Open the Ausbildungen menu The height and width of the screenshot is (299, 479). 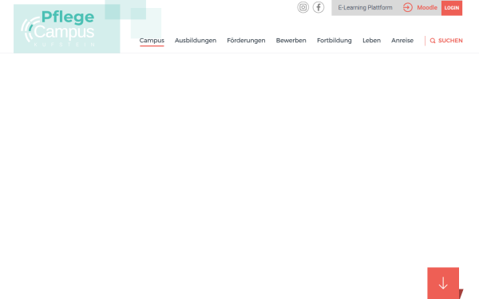196,41
